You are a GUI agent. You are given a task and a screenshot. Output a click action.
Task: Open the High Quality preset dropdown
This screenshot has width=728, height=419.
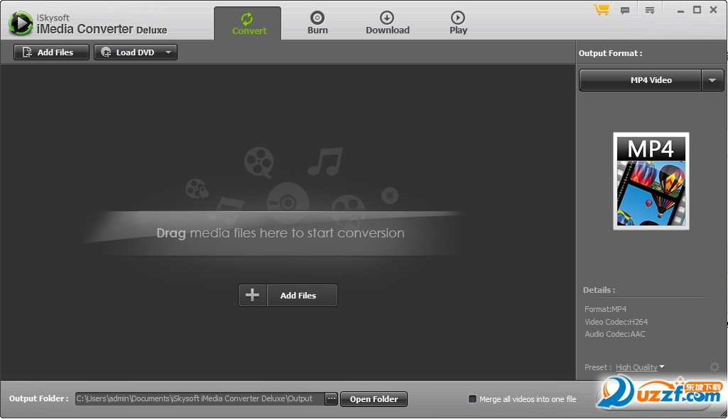640,367
